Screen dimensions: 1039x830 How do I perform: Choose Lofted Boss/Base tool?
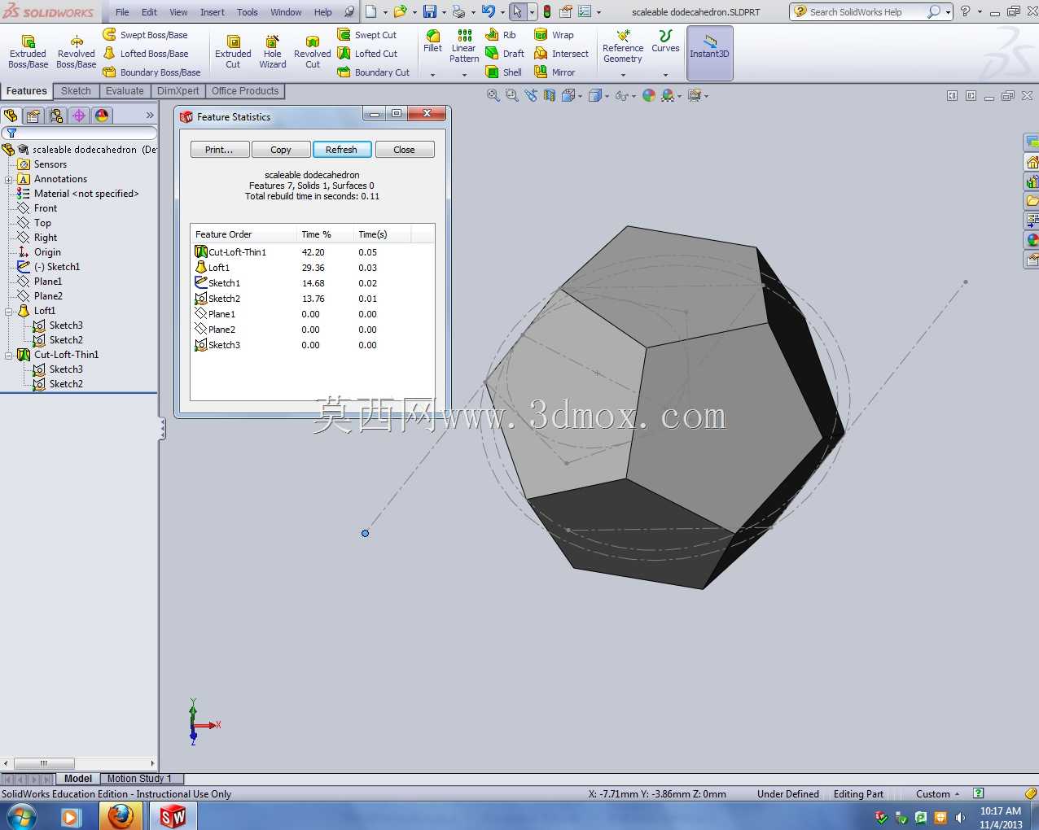click(x=145, y=54)
